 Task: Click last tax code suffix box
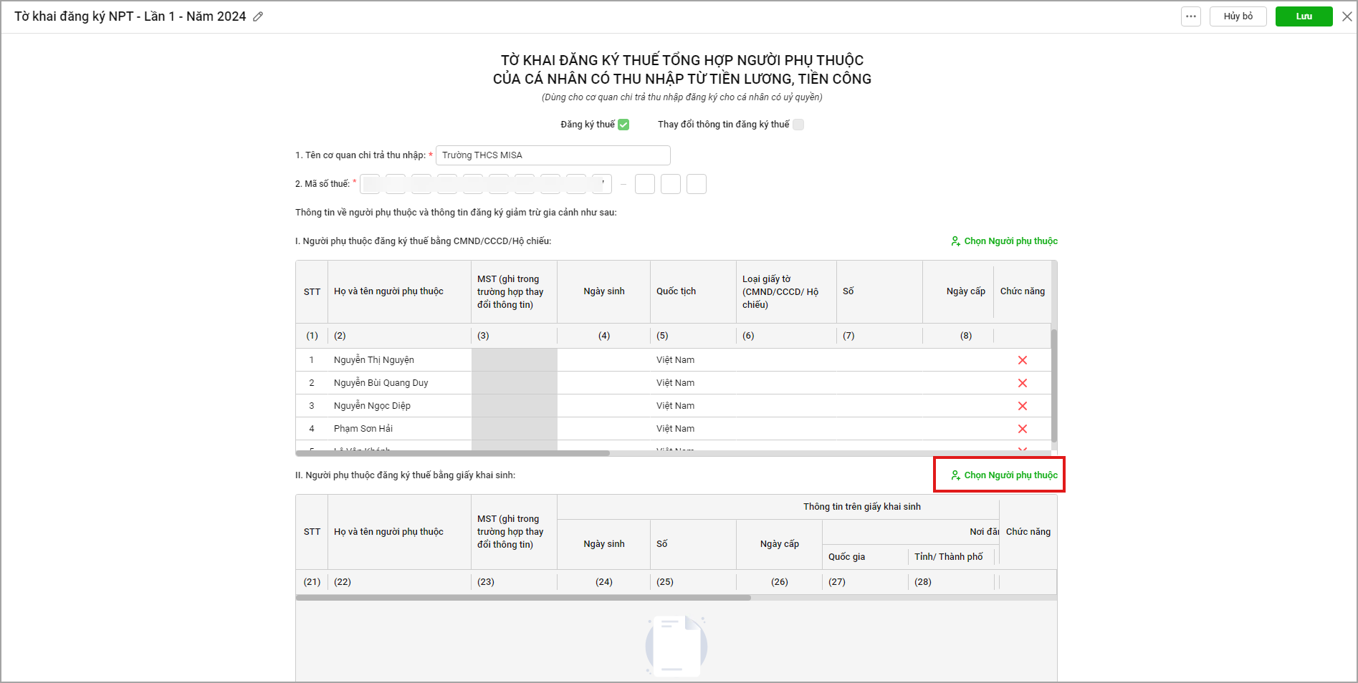pyautogui.click(x=696, y=184)
